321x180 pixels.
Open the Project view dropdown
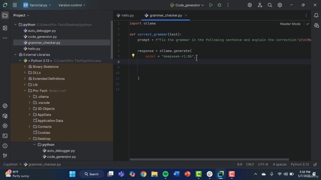pyautogui.click(x=21, y=15)
